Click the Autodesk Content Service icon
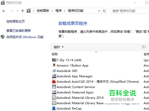149x111 pixels. pos(54,87)
